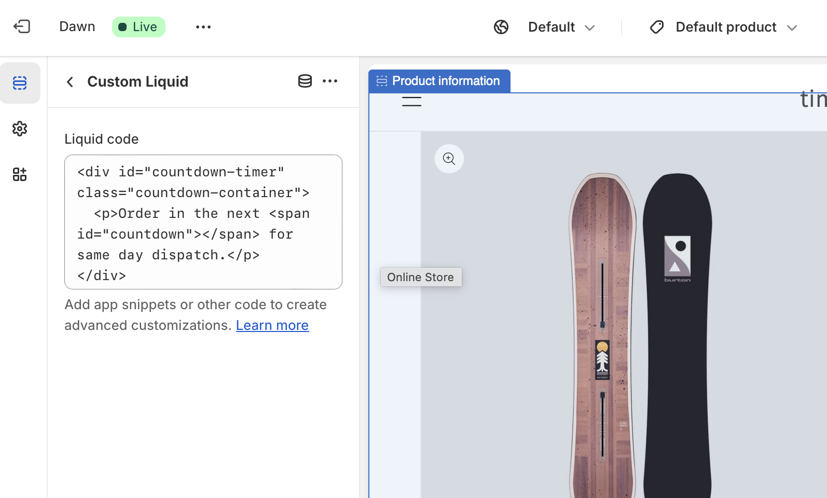Screen dimensions: 827x498
Task: Click the Live status badge
Action: click(139, 27)
